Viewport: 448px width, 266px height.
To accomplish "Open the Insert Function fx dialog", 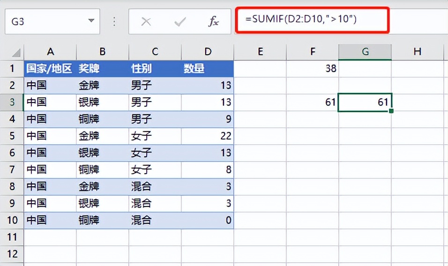I will point(213,22).
